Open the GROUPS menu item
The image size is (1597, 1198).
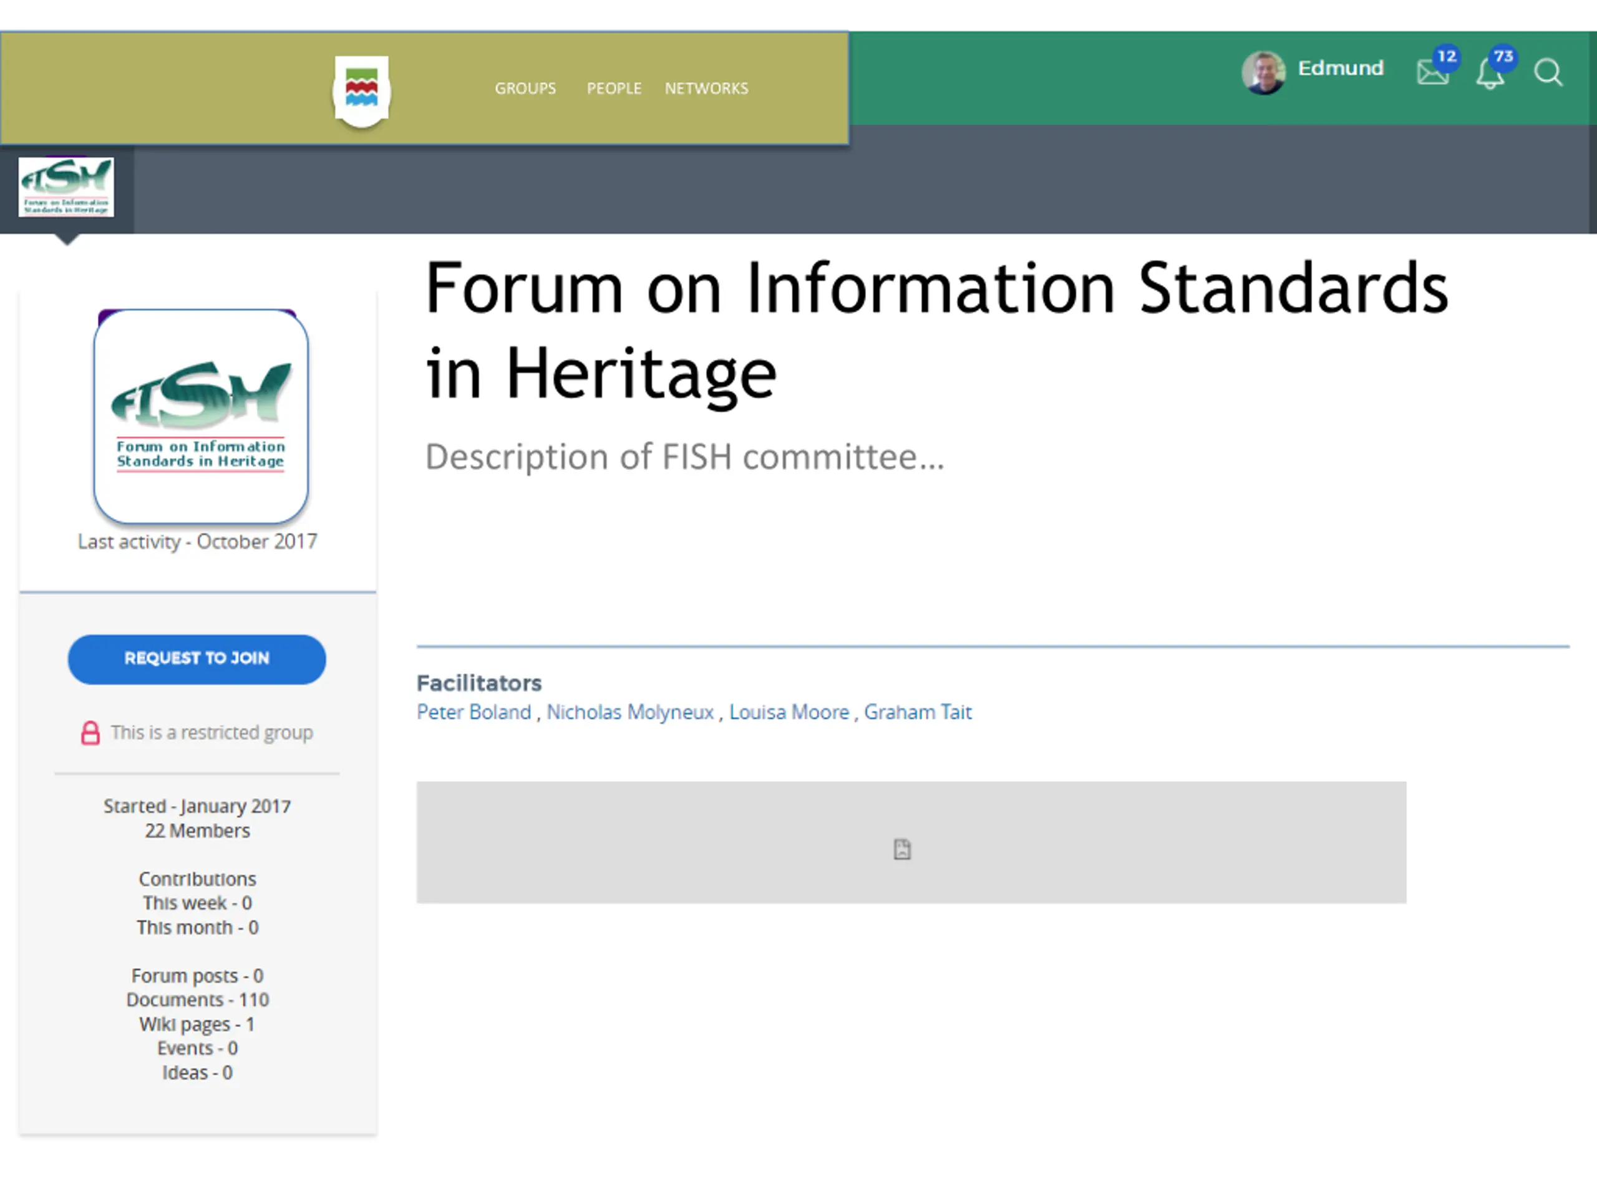pyautogui.click(x=526, y=88)
